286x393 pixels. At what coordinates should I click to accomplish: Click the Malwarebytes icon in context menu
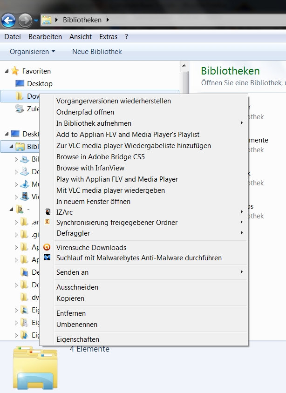tap(48, 257)
